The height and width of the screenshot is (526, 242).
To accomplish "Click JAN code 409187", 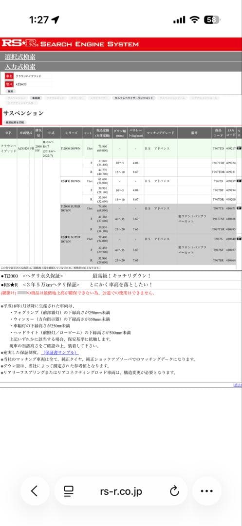I will tap(231, 181).
